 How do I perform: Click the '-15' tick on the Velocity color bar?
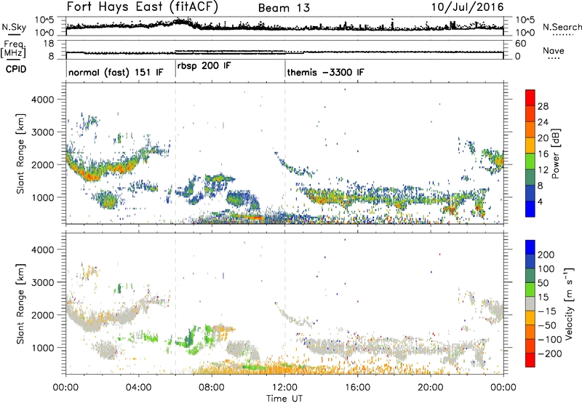click(x=547, y=311)
